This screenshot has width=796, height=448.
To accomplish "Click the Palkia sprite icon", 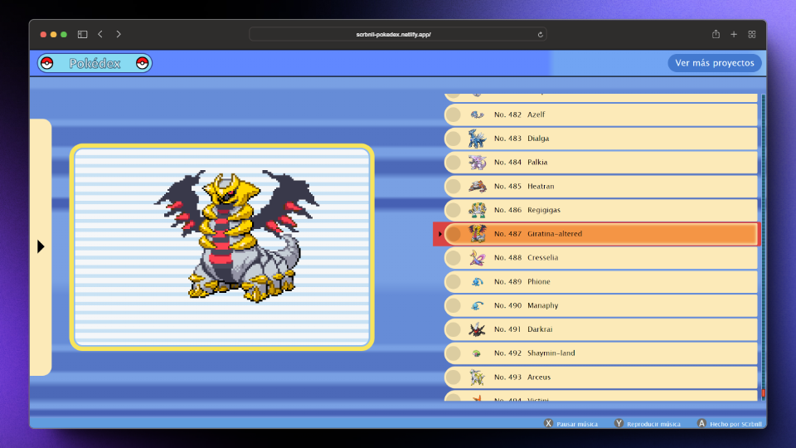I will coord(477,162).
